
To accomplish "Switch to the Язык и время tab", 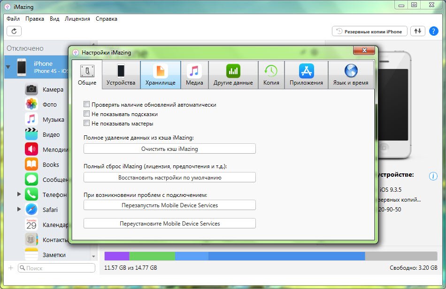I will coord(351,75).
